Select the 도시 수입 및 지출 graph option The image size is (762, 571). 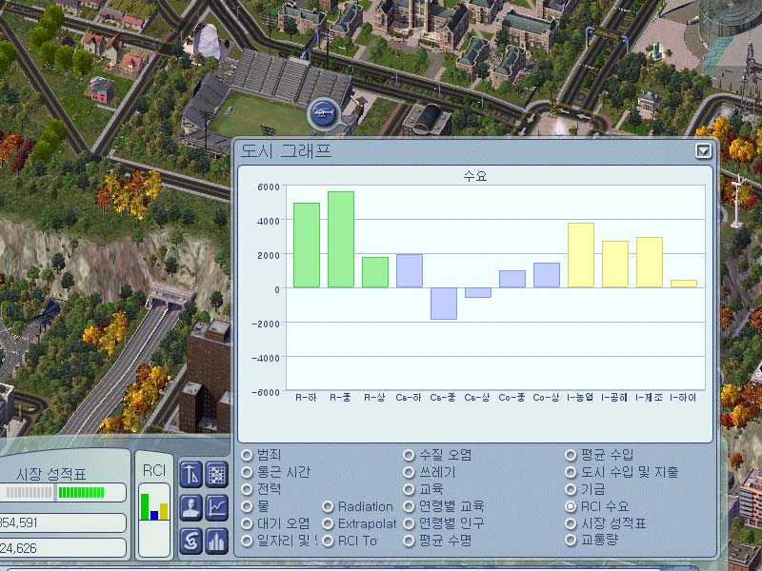click(571, 472)
